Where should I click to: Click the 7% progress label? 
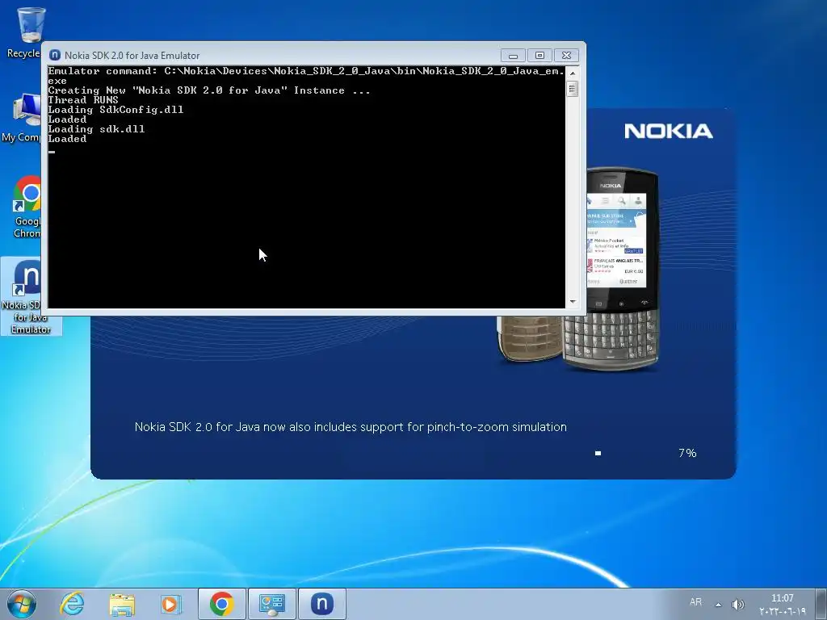[687, 453]
